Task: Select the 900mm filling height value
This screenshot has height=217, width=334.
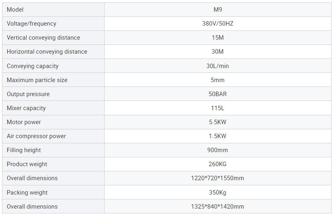Action: click(x=217, y=150)
